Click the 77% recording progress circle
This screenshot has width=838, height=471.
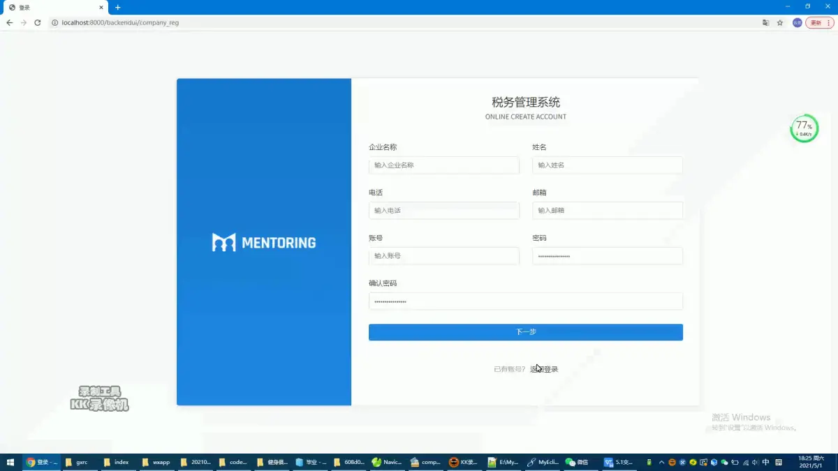804,128
